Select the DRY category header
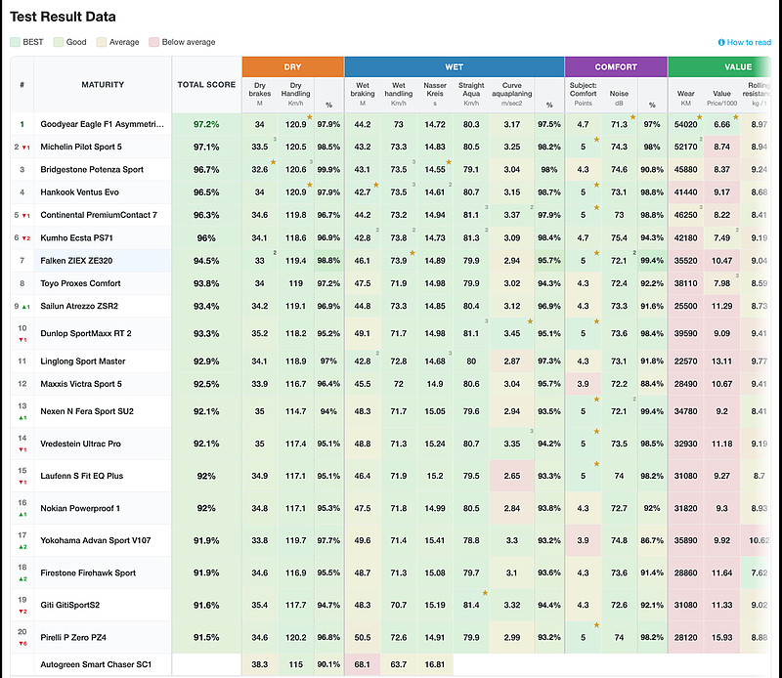 pyautogui.click(x=292, y=66)
